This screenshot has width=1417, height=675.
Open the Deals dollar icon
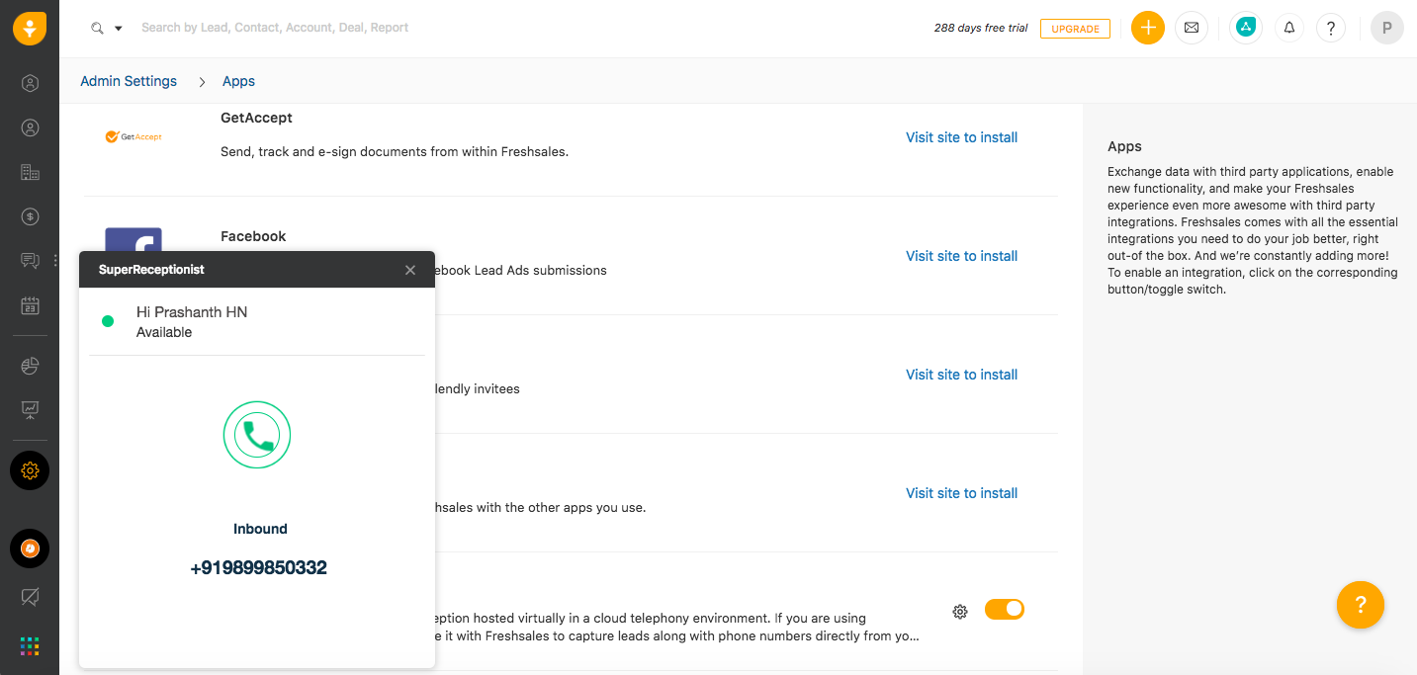[x=30, y=216]
